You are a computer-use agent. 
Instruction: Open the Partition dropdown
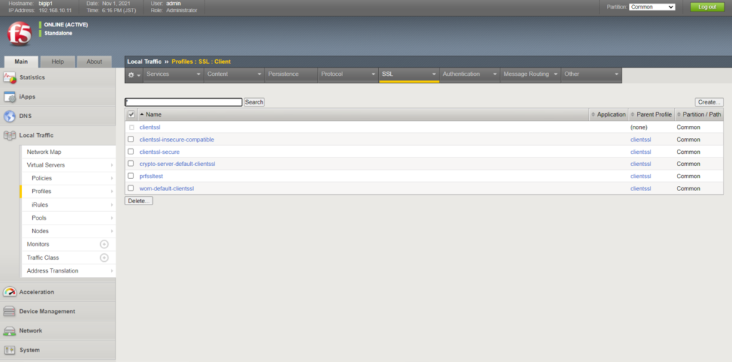click(651, 6)
